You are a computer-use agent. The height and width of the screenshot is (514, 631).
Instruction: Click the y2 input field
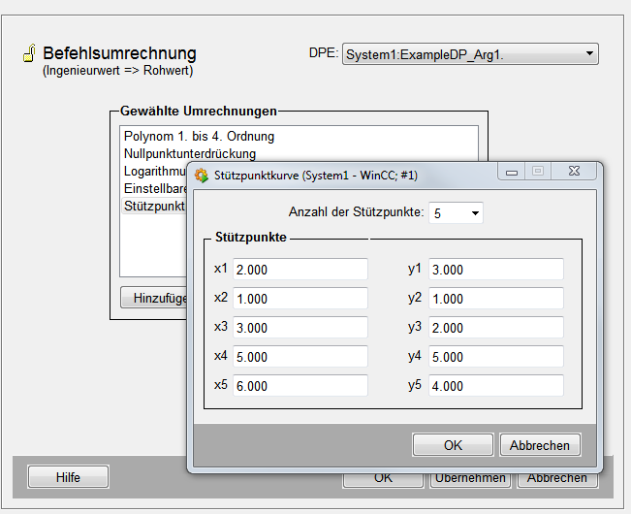pyautogui.click(x=495, y=299)
